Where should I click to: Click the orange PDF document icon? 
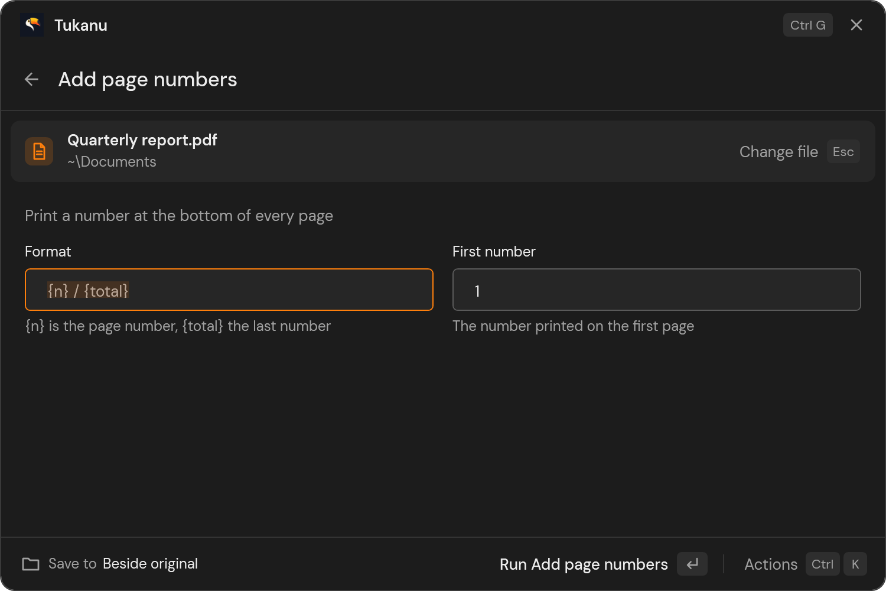(x=39, y=151)
